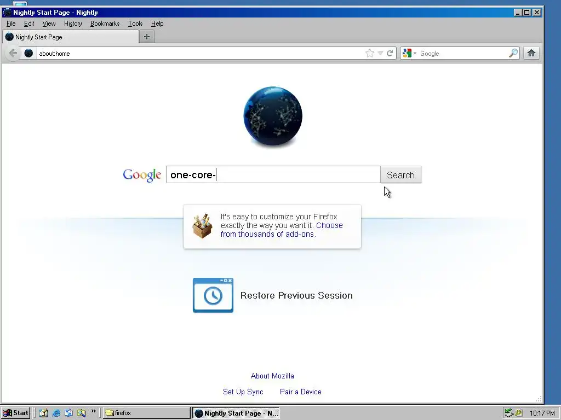
Task: Click the search quick launch icon
Action: 81,413
